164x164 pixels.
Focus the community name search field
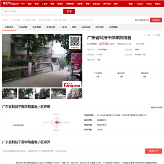[33, 11]
